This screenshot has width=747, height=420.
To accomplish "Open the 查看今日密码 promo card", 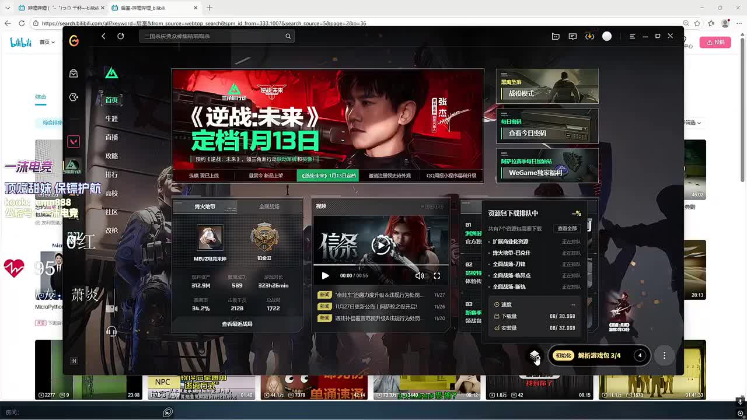I will tap(547, 126).
